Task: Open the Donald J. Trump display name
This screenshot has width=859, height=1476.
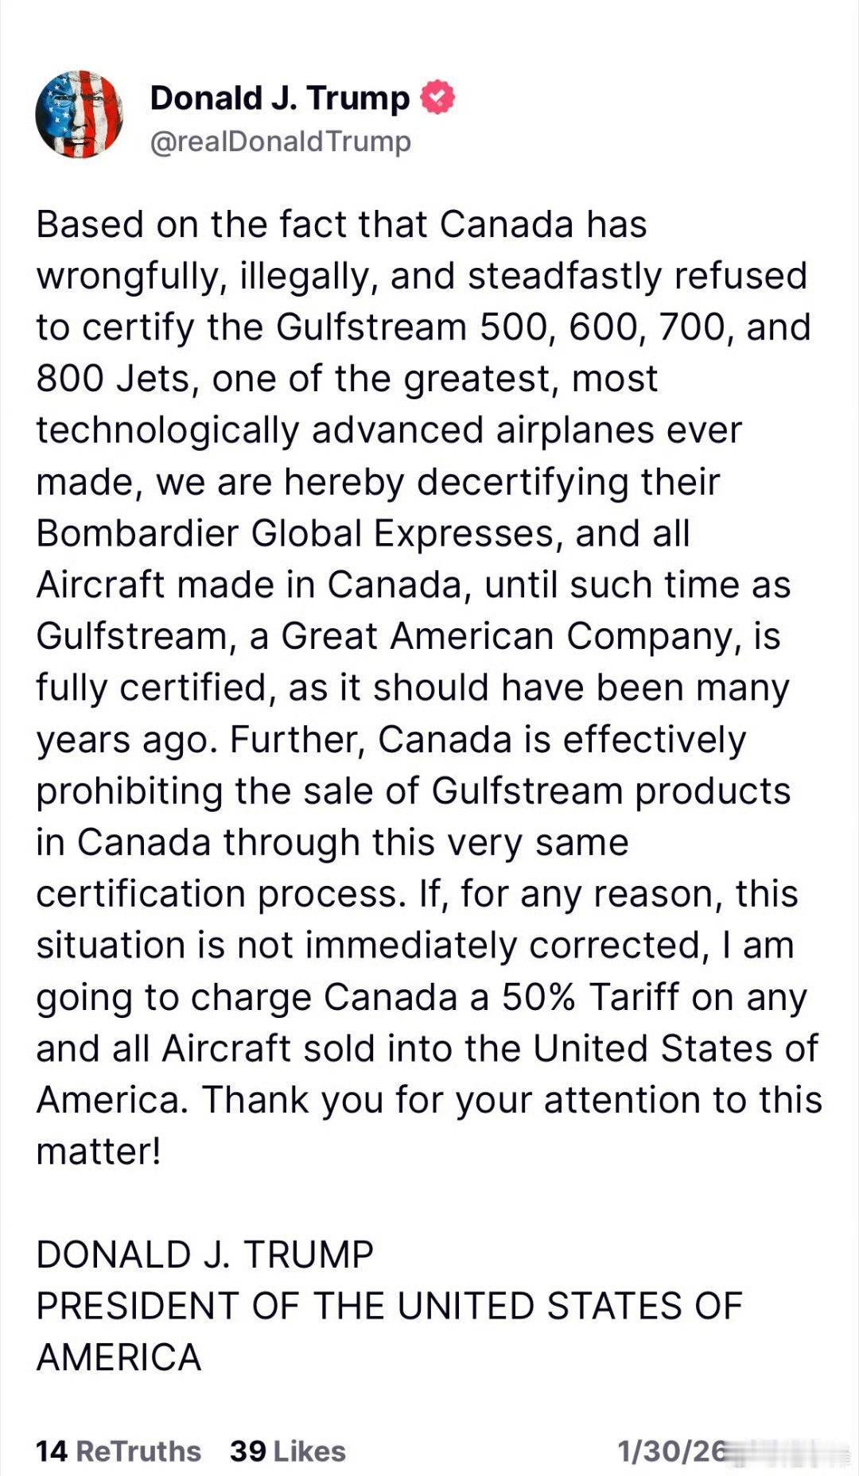Action: pyautogui.click(x=279, y=98)
